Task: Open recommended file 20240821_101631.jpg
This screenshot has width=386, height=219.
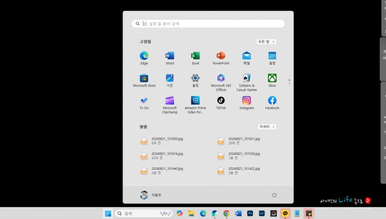Action: click(x=239, y=141)
